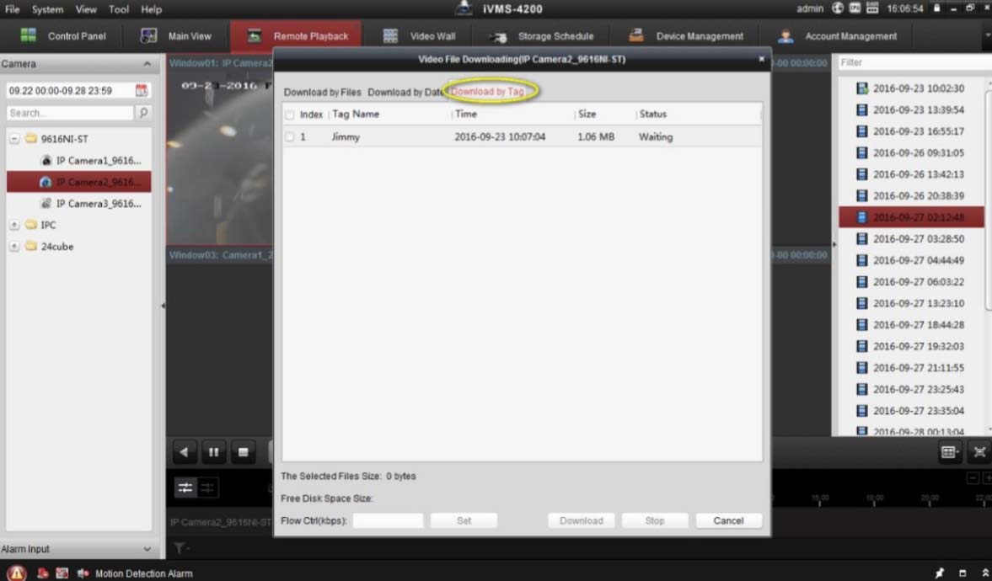
Task: Open Device Management tab
Action: [686, 36]
